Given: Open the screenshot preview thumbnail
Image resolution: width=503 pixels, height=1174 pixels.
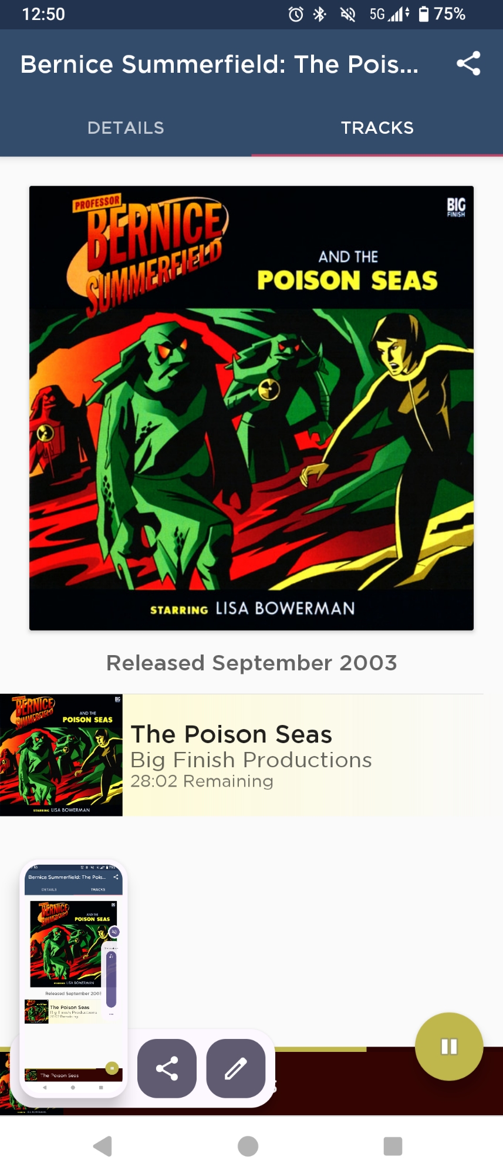Looking at the screenshot, I should click(73, 979).
